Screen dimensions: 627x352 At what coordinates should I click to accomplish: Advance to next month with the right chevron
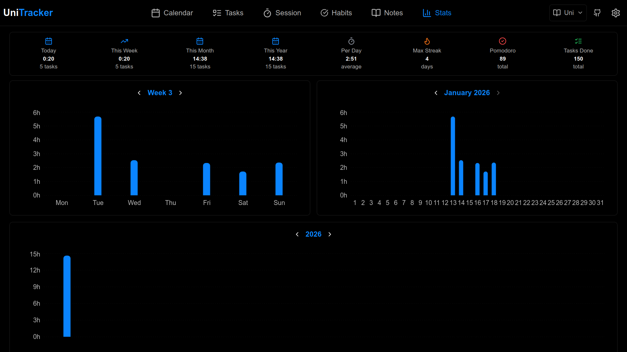point(498,93)
